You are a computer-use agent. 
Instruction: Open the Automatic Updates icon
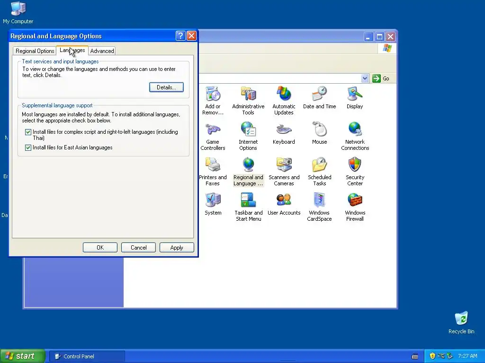click(x=284, y=101)
